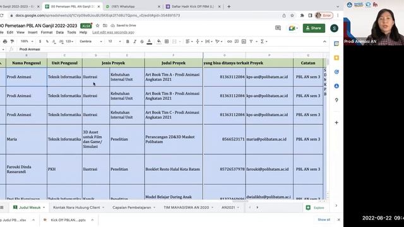
Task: Insert a link with the link icon
Action: point(229,42)
